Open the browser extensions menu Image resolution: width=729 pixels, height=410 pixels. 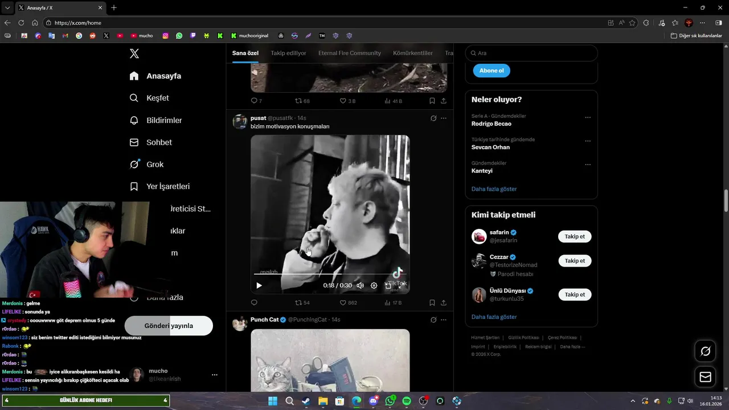click(x=646, y=23)
